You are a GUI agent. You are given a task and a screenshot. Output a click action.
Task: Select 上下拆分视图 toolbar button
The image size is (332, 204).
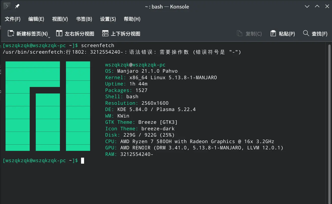click(121, 34)
